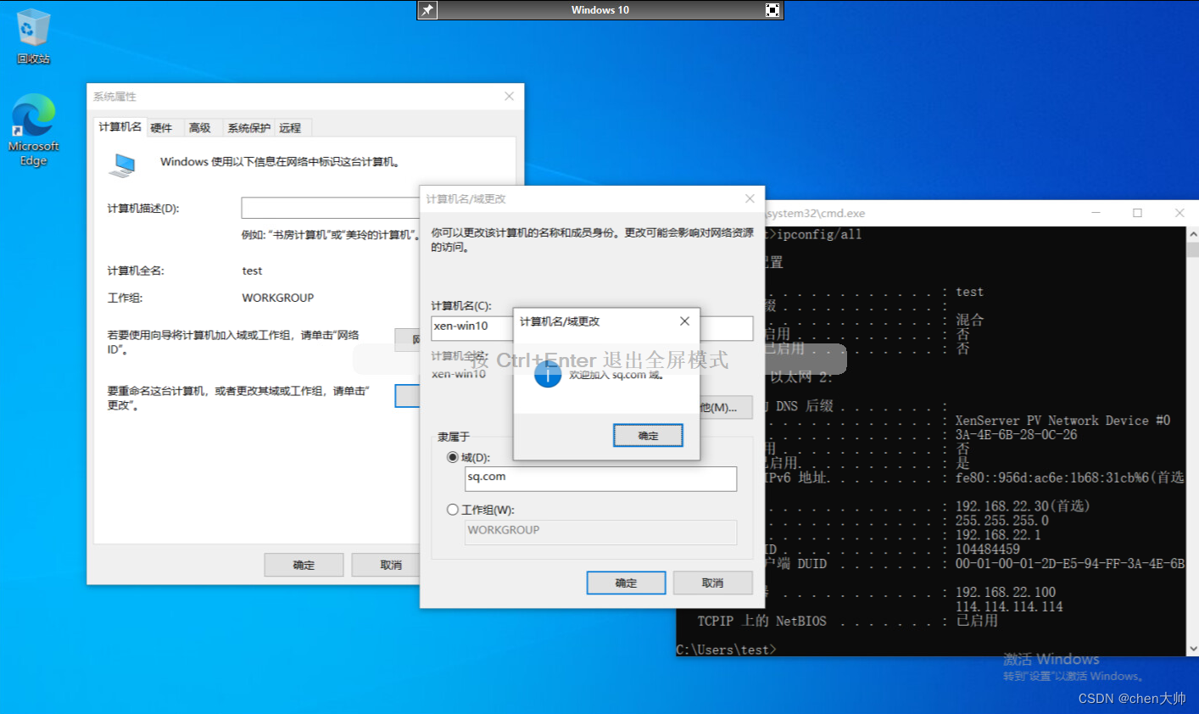The image size is (1199, 714).
Task: Close the 系统属性 window
Action: click(x=509, y=96)
